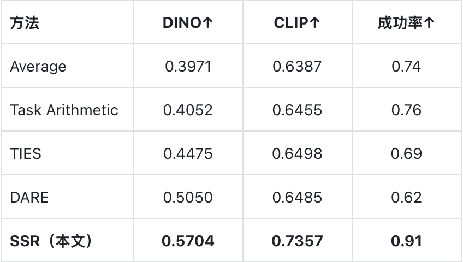Image resolution: width=463 pixels, height=262 pixels.
Task: Click the TIES row label
Action: pyautogui.click(x=26, y=154)
